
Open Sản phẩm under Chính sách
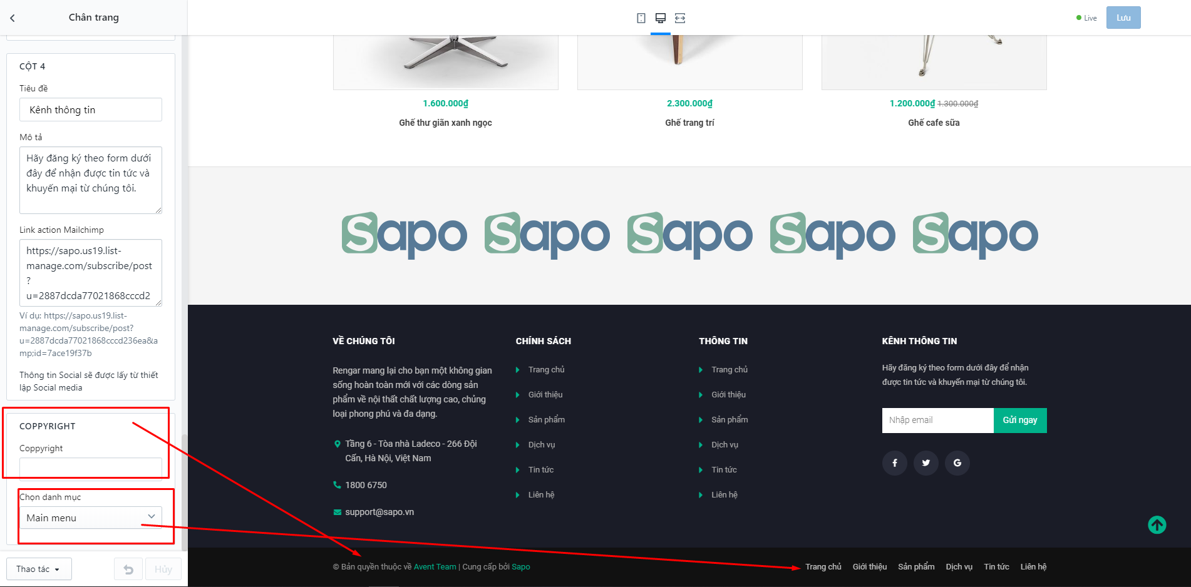pos(547,420)
